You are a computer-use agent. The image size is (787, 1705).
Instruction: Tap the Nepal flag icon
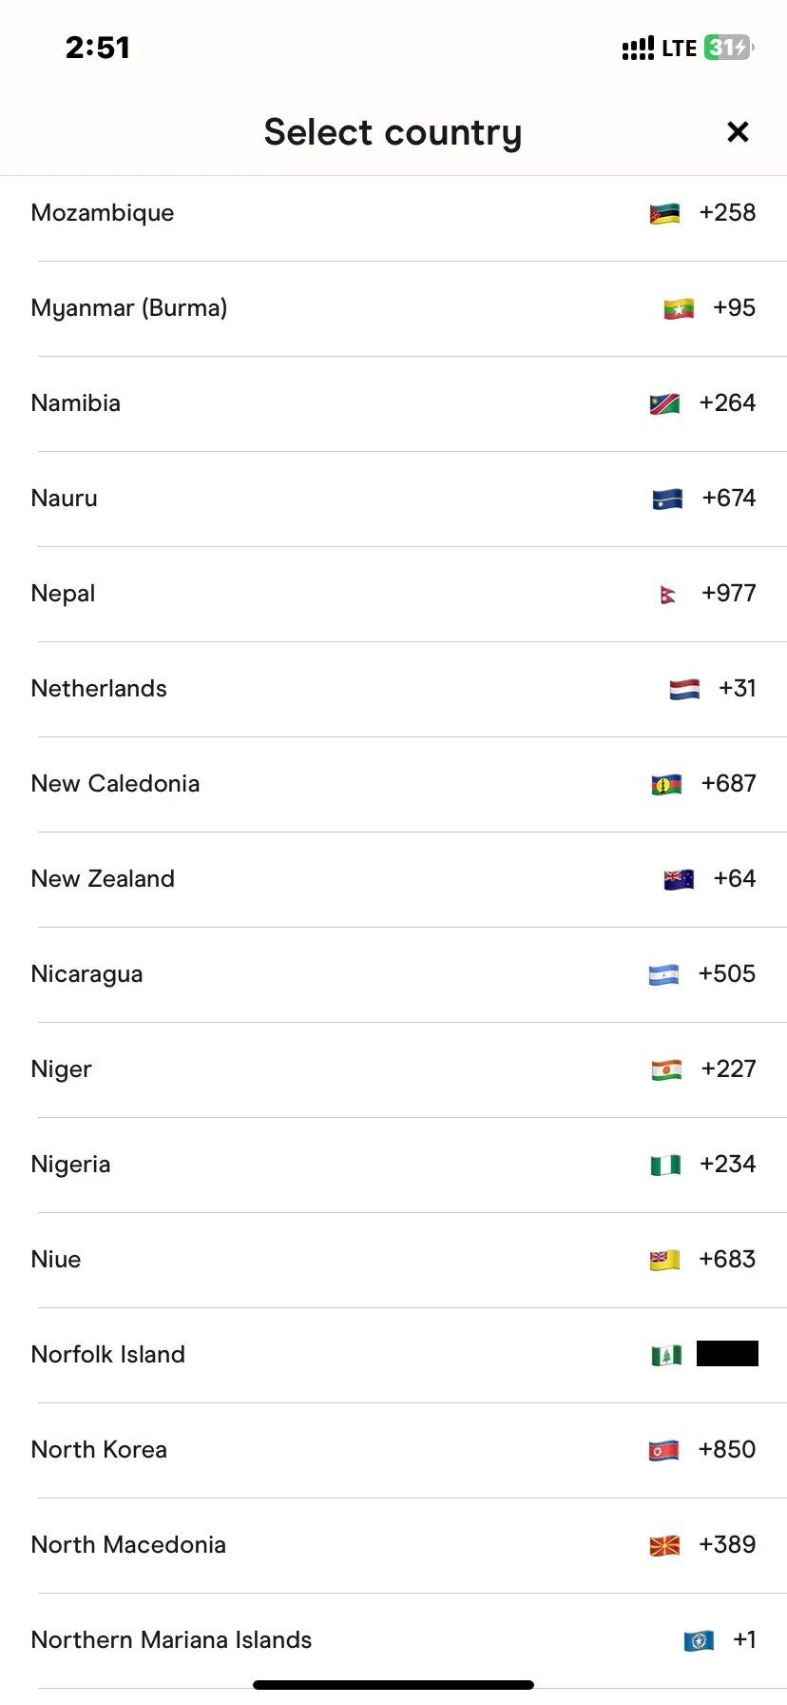668,594
